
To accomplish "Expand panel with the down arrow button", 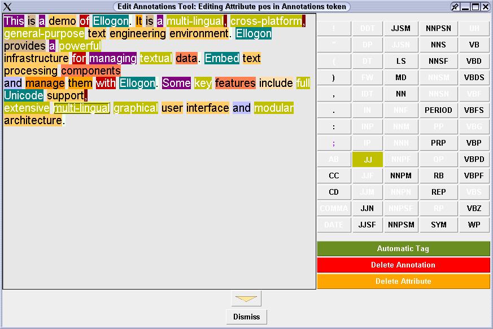I will coord(246,298).
